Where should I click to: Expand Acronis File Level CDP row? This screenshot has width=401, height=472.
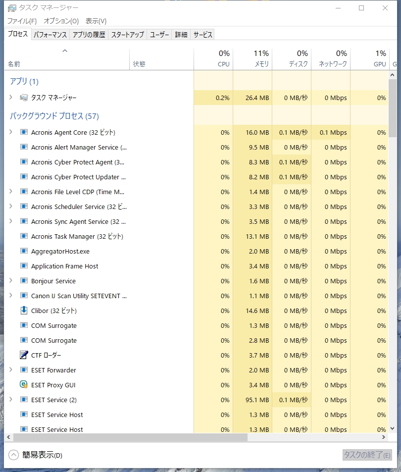point(11,191)
